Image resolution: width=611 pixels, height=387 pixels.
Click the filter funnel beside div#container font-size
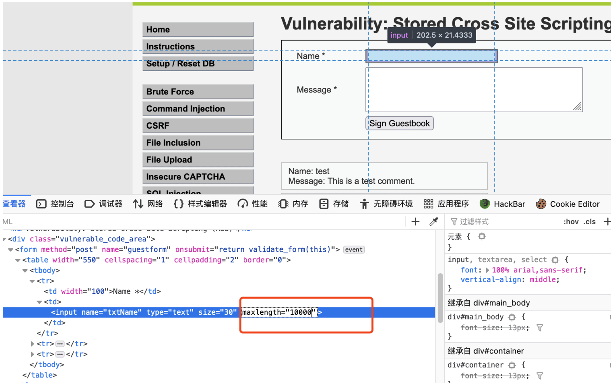539,376
